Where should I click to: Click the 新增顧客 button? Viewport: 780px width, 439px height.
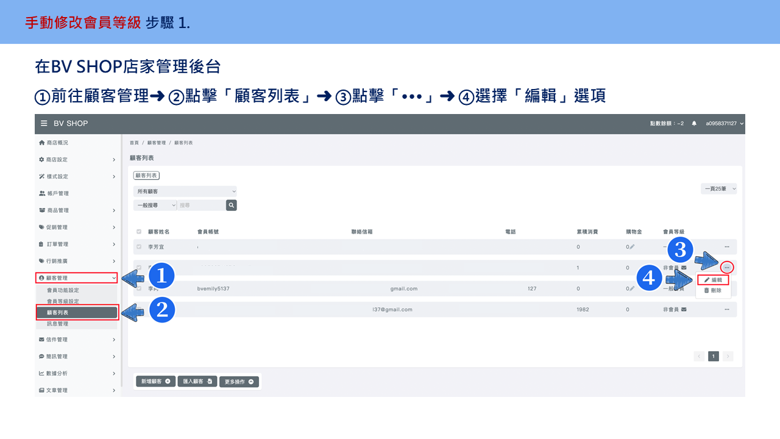click(x=155, y=382)
